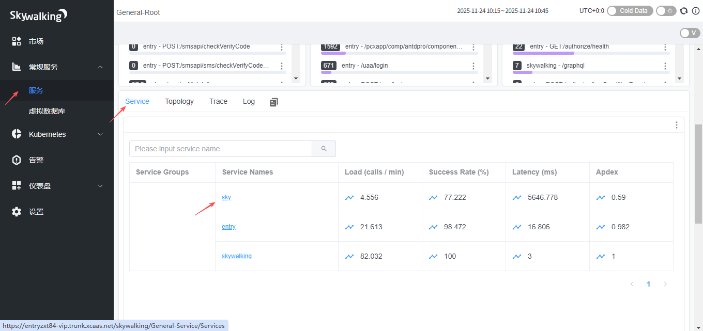The width and height of the screenshot is (703, 331).
Task: Open the info icon in top bar
Action: coord(695,11)
